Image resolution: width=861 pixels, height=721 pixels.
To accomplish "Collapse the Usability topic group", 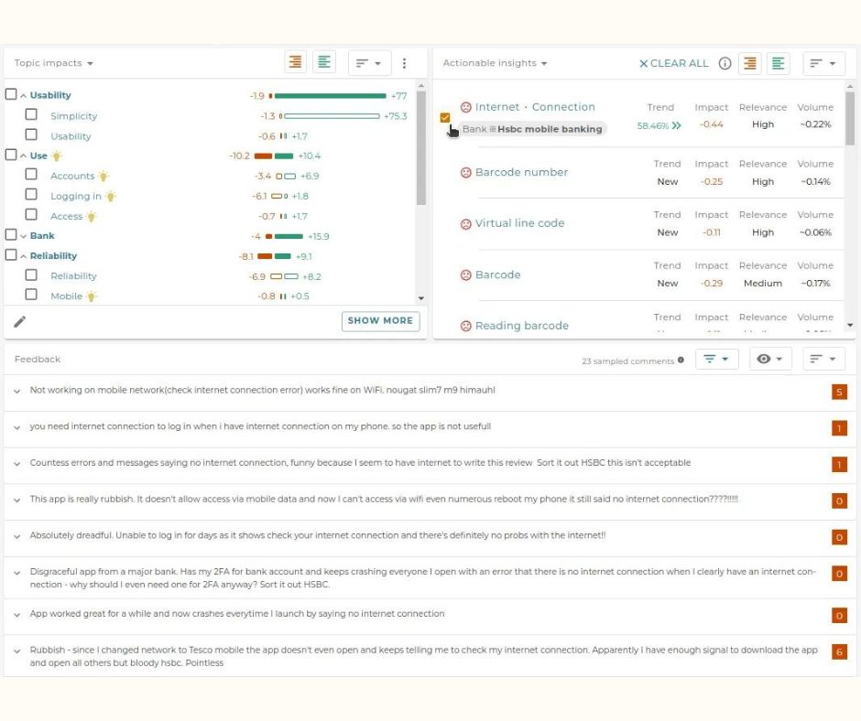I will pos(23,95).
